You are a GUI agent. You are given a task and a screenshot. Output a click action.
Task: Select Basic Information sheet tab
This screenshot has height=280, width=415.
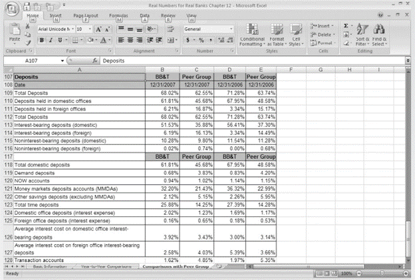[x=50, y=267]
